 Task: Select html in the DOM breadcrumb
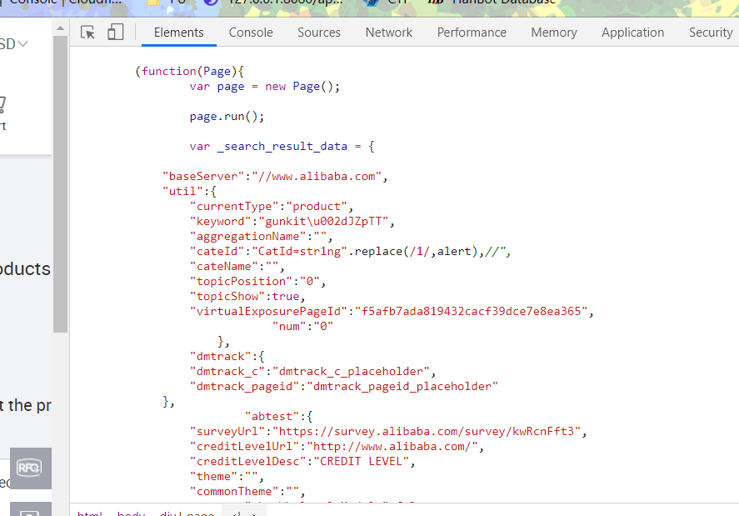coord(89,513)
